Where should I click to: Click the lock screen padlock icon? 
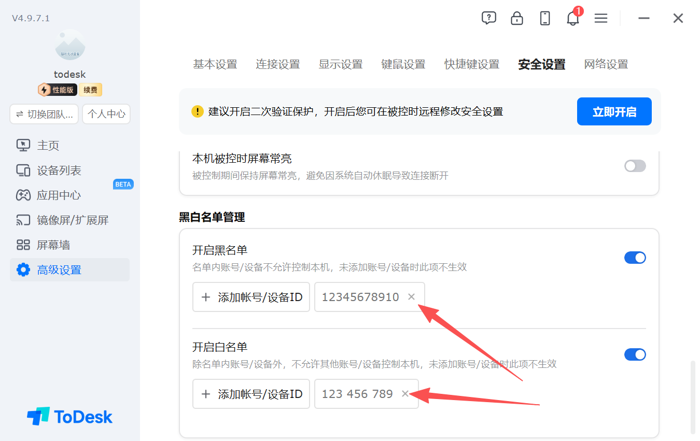click(516, 18)
